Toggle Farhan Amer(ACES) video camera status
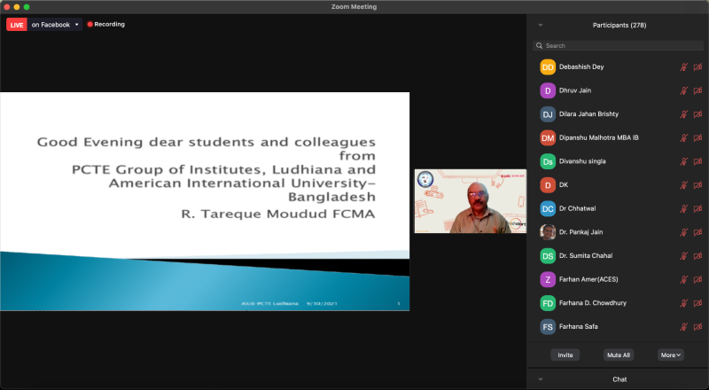Viewport: 709px width, 390px height. [x=697, y=279]
